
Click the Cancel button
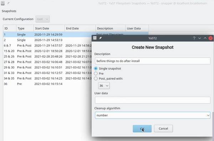coord(163,129)
